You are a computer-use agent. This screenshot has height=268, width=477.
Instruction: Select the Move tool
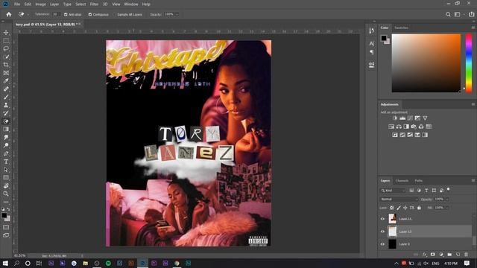(6, 33)
